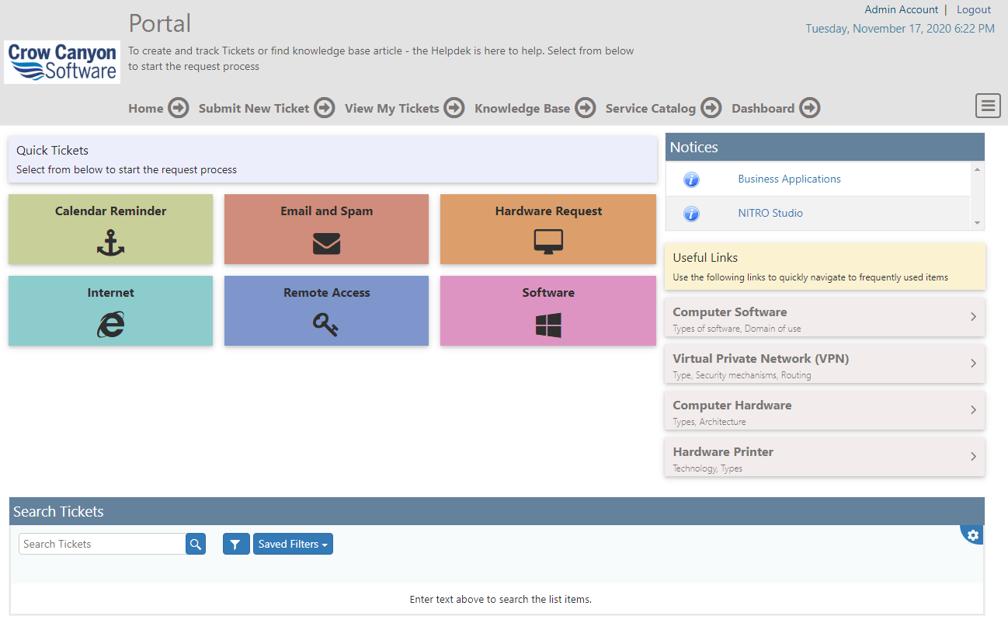Open the Business Applications notice

[x=789, y=179]
